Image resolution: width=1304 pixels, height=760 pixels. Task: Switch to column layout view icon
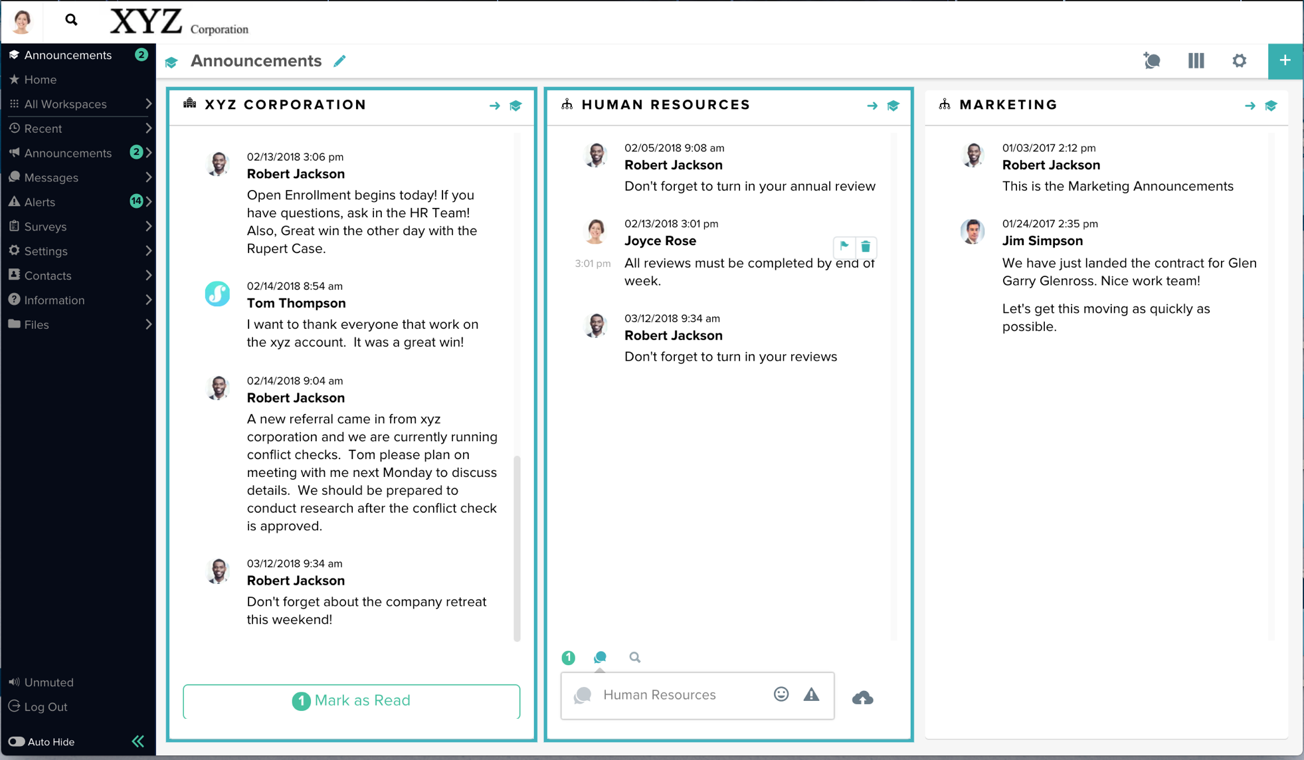(x=1196, y=60)
